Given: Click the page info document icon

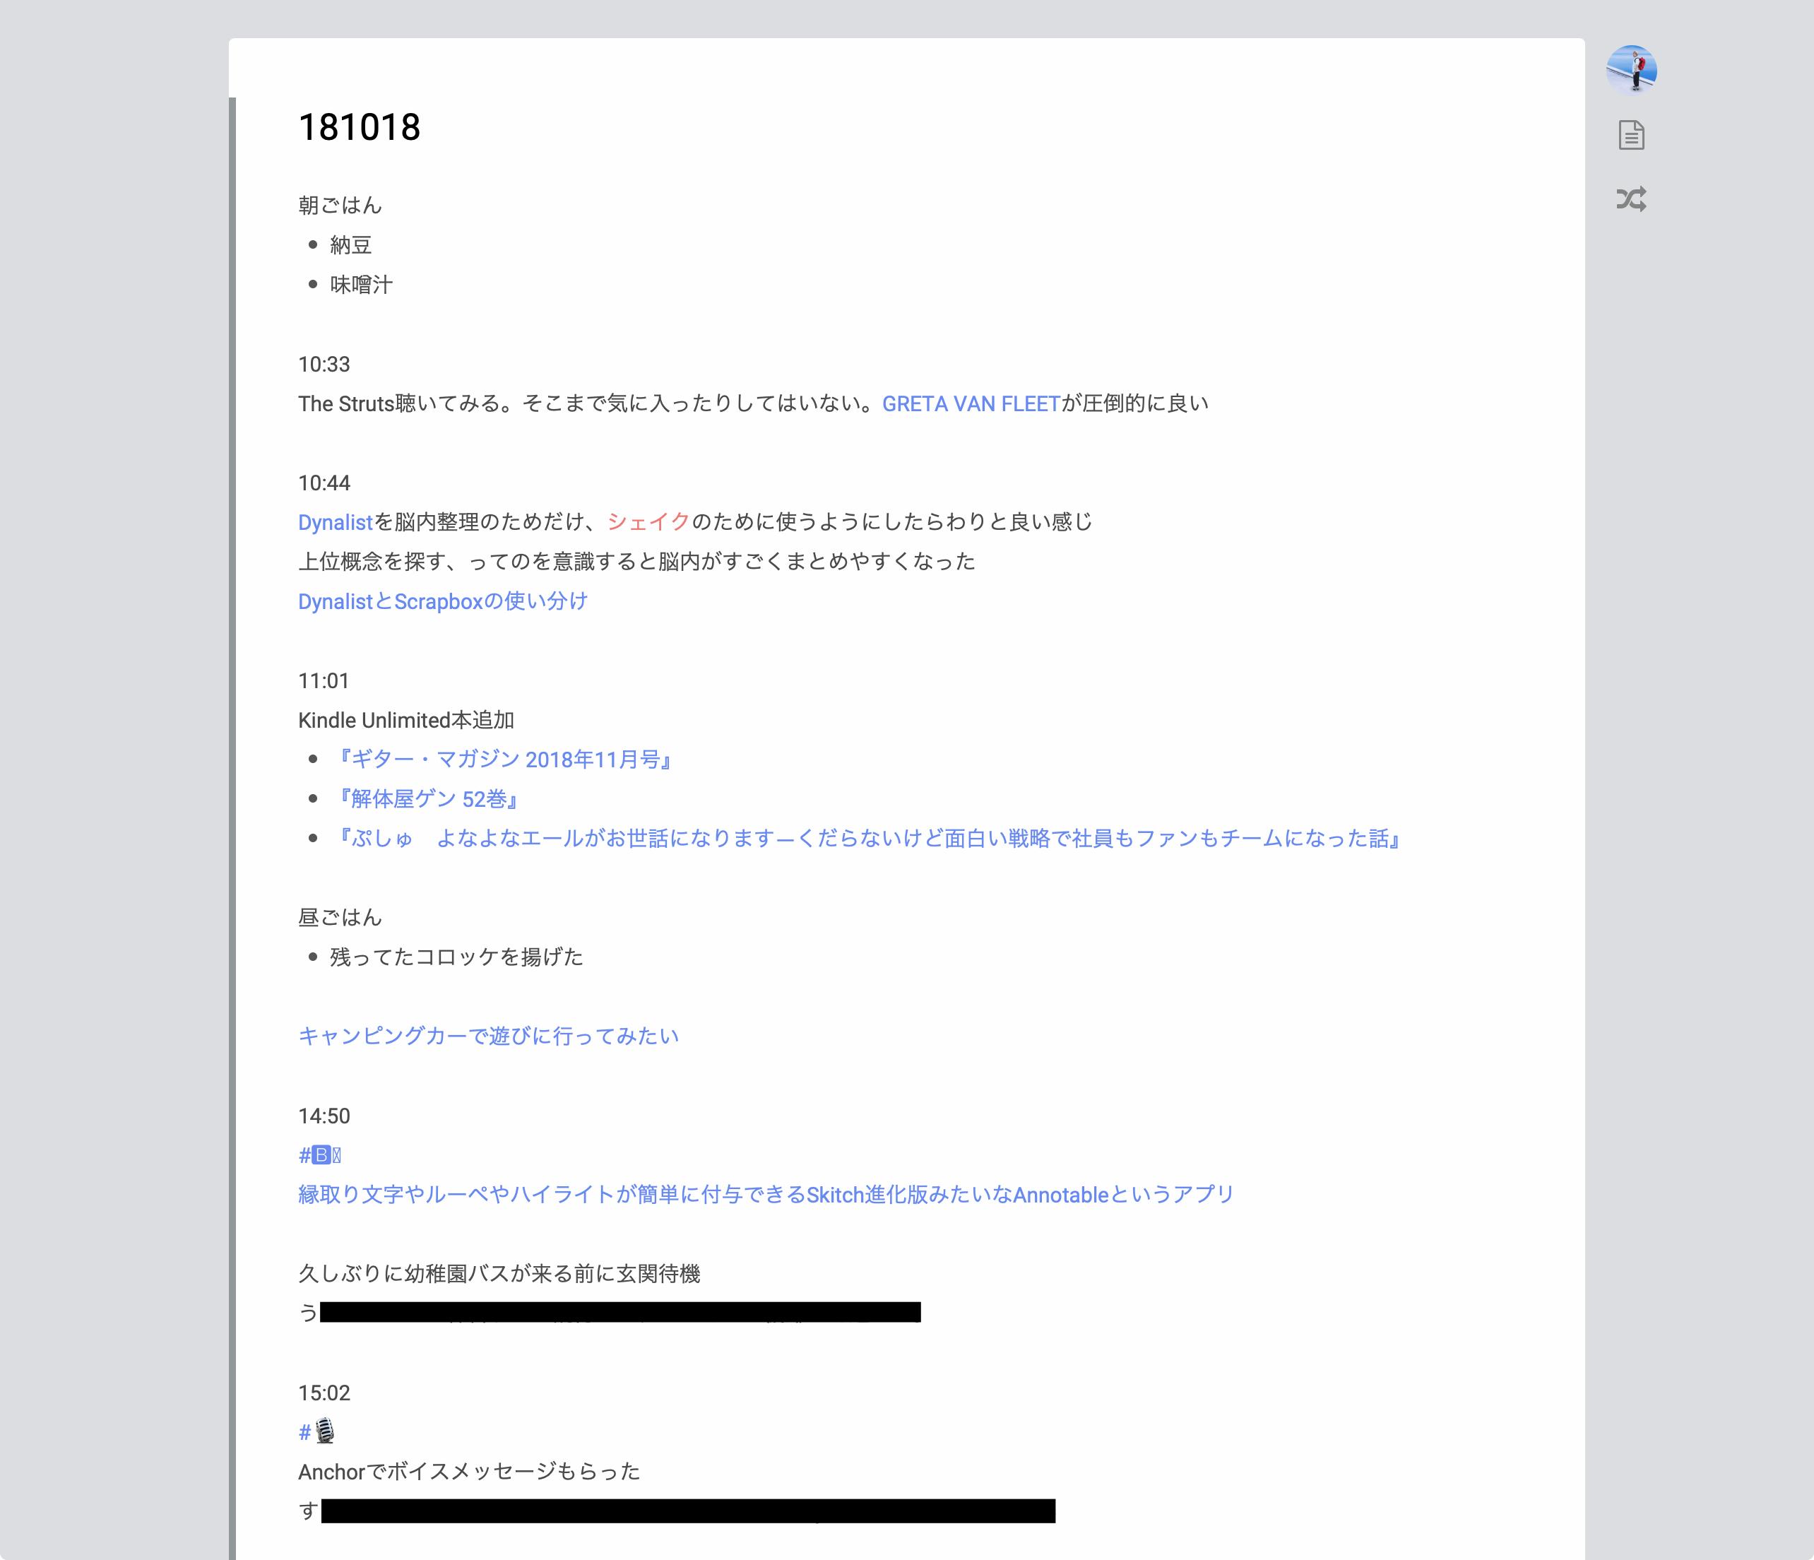Looking at the screenshot, I should pyautogui.click(x=1632, y=135).
